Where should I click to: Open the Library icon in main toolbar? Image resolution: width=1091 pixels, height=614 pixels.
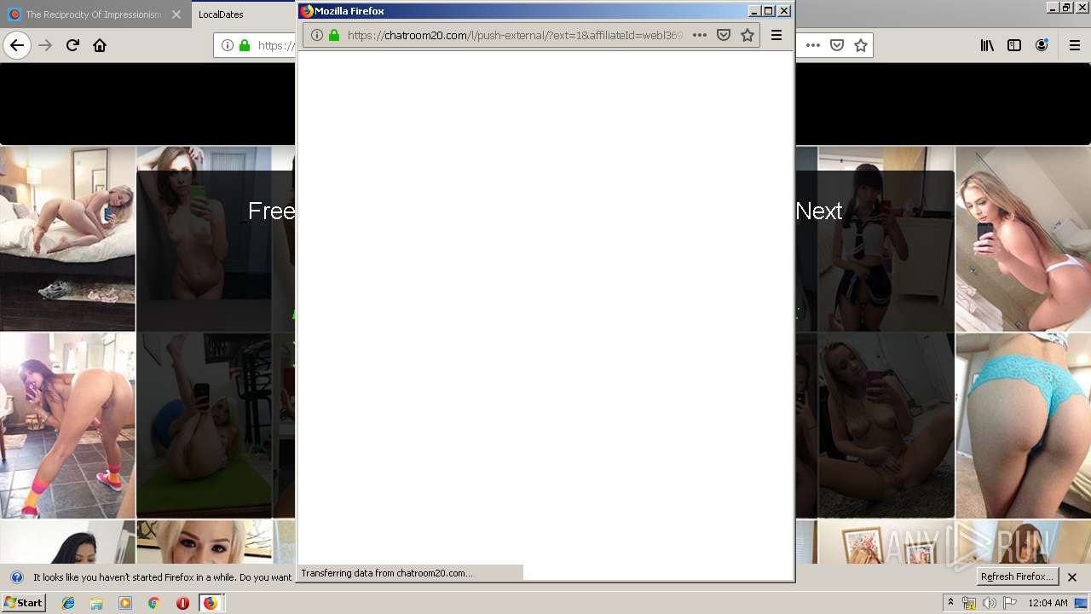pos(987,45)
